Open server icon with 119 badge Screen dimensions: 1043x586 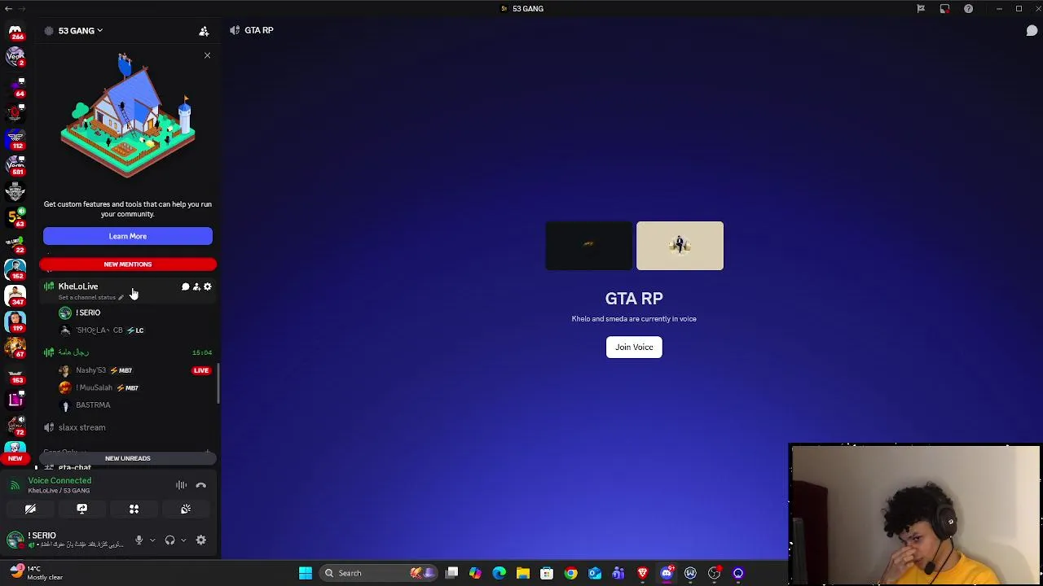(x=15, y=321)
